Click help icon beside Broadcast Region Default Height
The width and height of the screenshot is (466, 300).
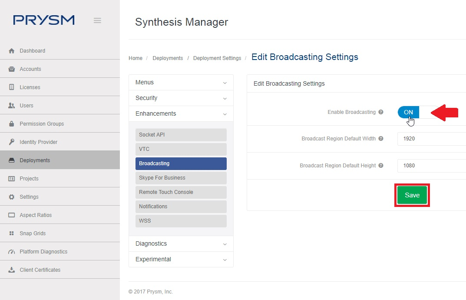pos(381,166)
